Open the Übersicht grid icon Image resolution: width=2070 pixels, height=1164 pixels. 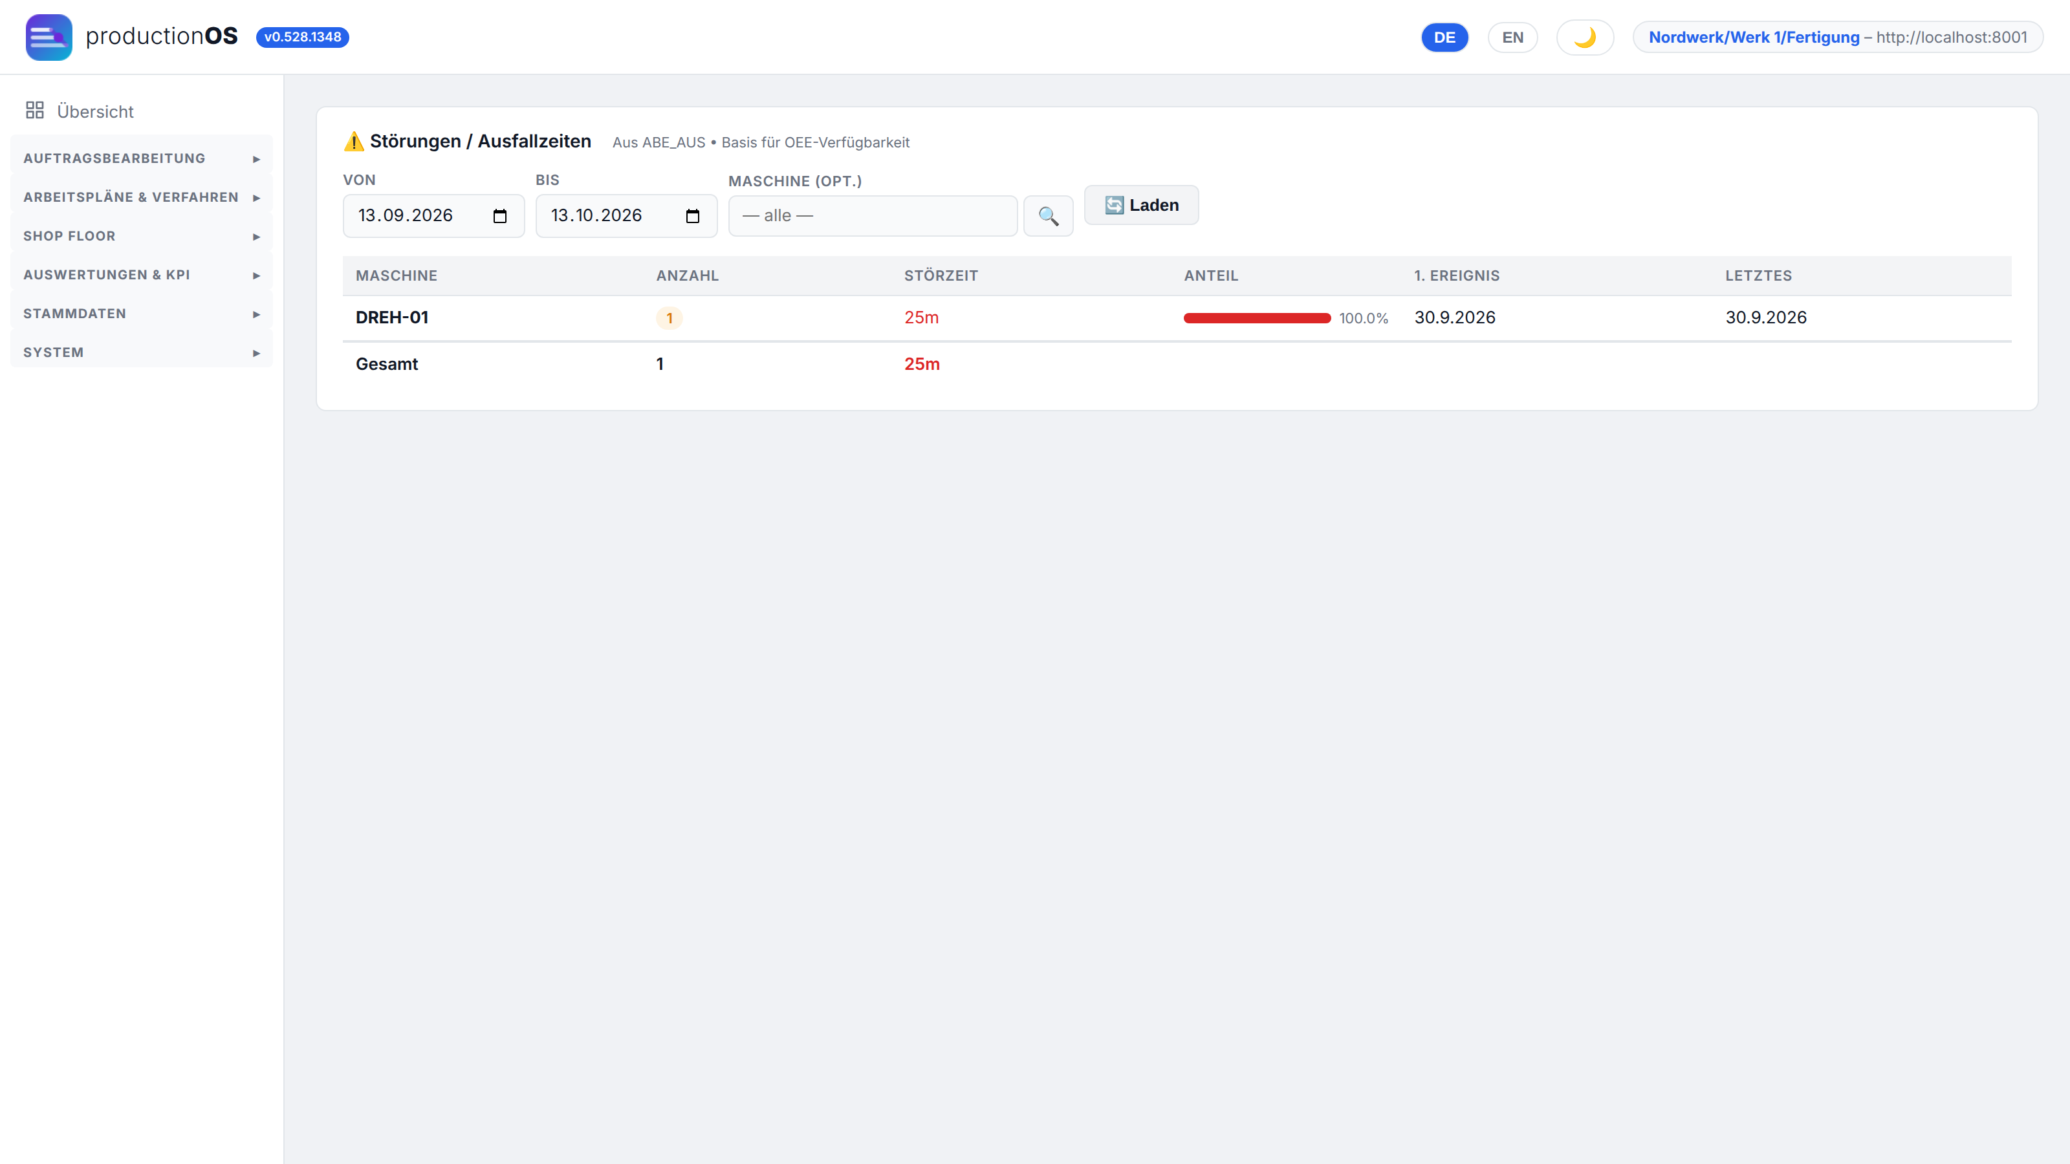(34, 110)
